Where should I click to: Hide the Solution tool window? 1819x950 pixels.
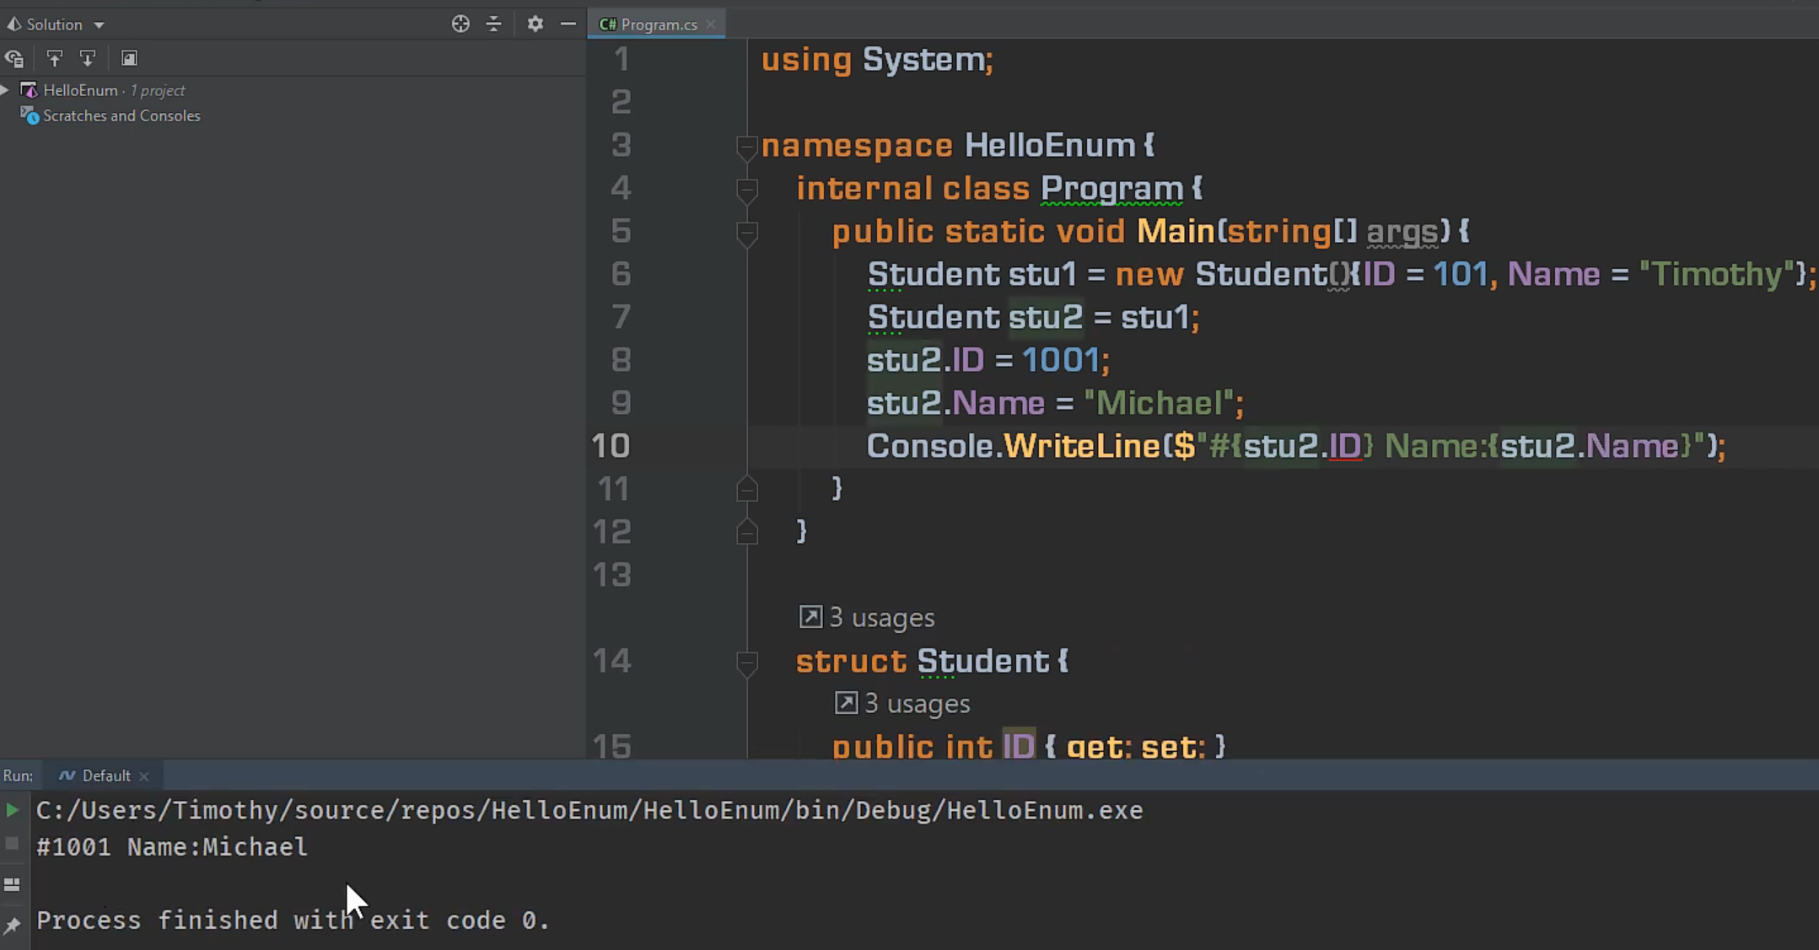tap(568, 24)
